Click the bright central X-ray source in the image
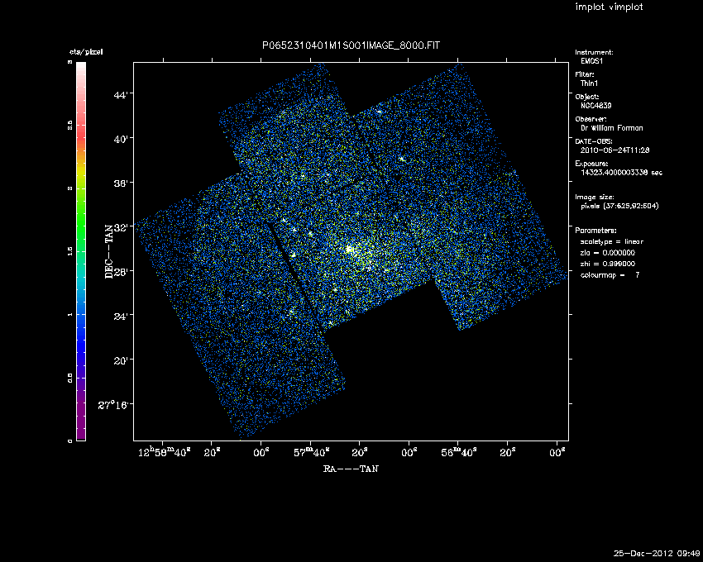Image resolution: width=703 pixels, height=562 pixels. pos(350,249)
